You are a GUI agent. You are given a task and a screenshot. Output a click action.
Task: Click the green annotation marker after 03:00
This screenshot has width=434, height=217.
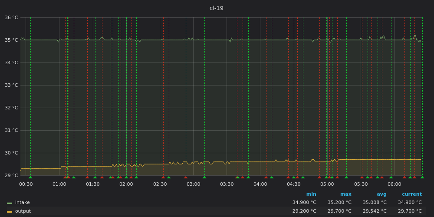(204, 177)
